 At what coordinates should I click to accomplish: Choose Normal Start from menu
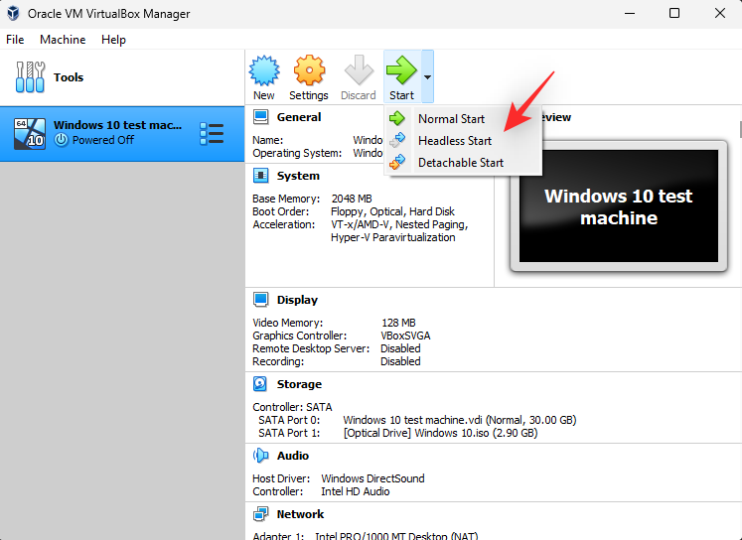coord(464,119)
